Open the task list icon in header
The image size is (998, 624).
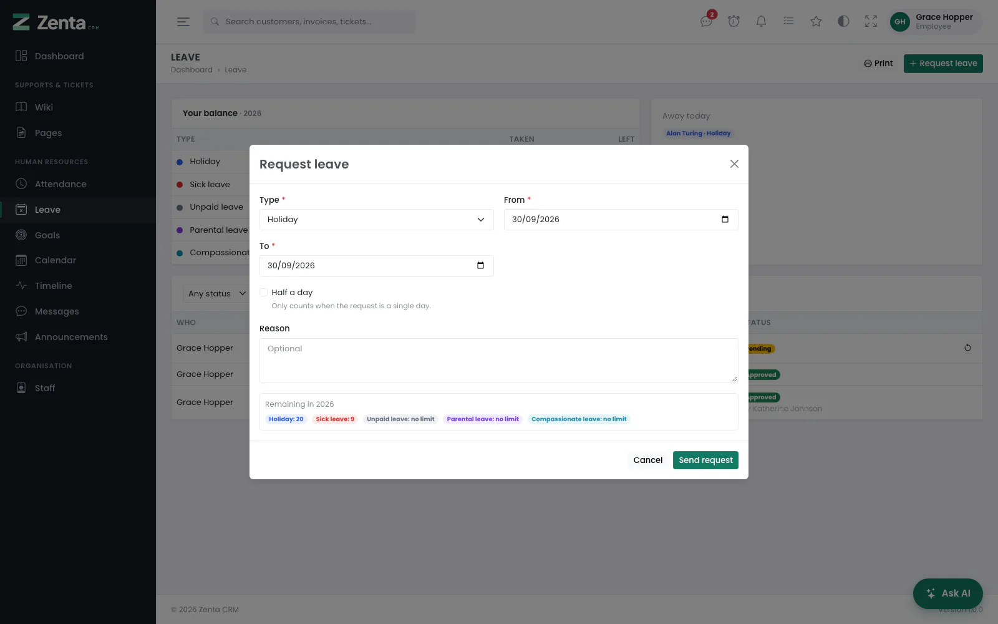[x=788, y=21]
